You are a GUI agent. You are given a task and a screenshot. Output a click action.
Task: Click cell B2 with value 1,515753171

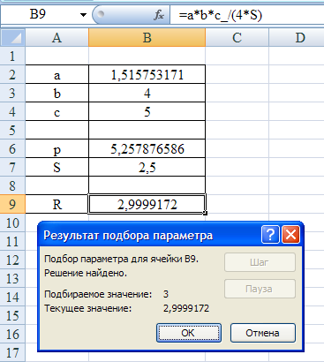[147, 74]
